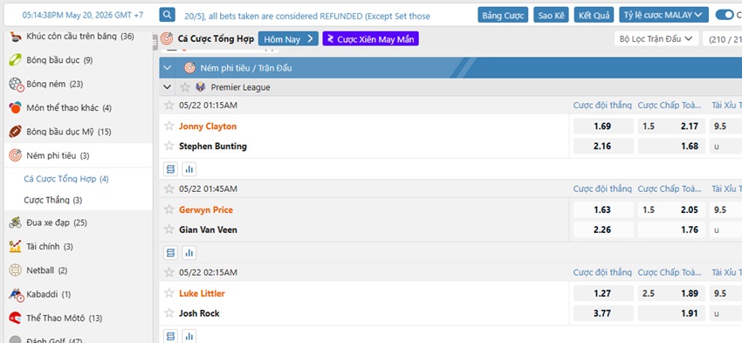742x343 pixels.
Task: Click the Premier League badge icon
Action: tap(200, 87)
